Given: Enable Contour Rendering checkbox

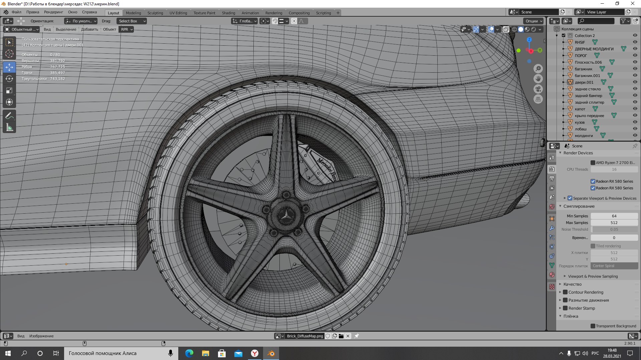Looking at the screenshot, I should coord(565,292).
